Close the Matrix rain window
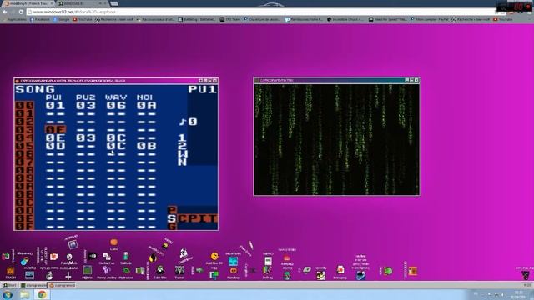The width and height of the screenshot is (534, 300). (x=416, y=80)
